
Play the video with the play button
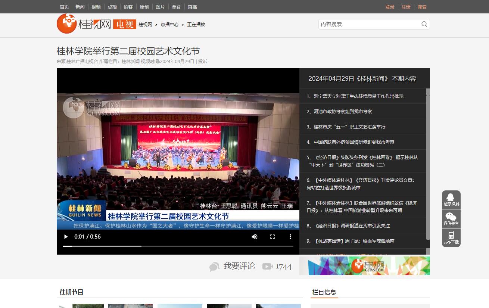(x=66, y=237)
